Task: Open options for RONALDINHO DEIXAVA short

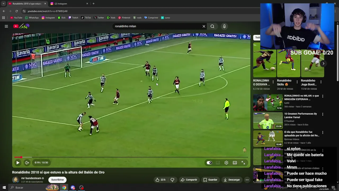Action: 273,82
